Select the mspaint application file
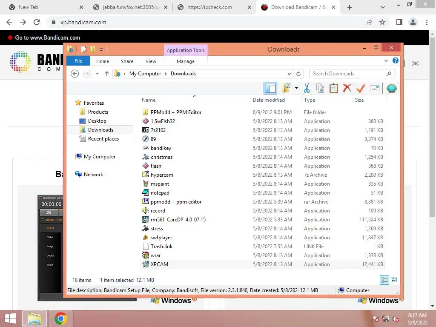The width and height of the screenshot is (436, 327). [262, 184]
